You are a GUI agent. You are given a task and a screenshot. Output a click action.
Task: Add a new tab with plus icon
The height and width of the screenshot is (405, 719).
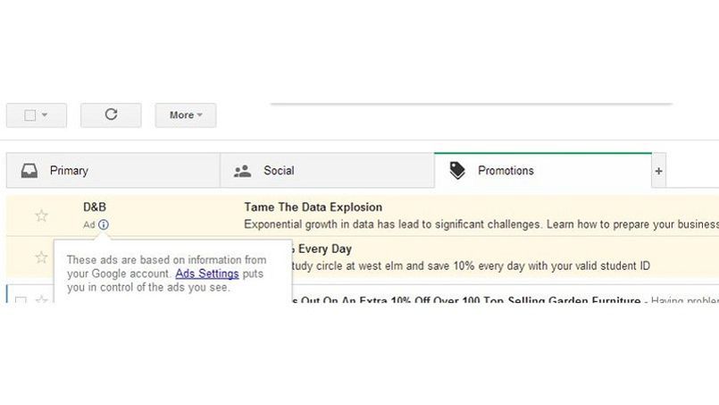coord(658,171)
